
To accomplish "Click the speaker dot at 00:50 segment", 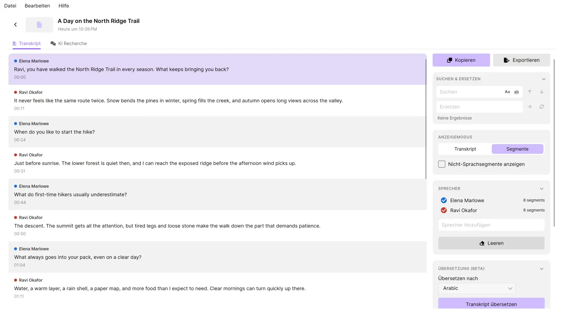I will pos(16,218).
